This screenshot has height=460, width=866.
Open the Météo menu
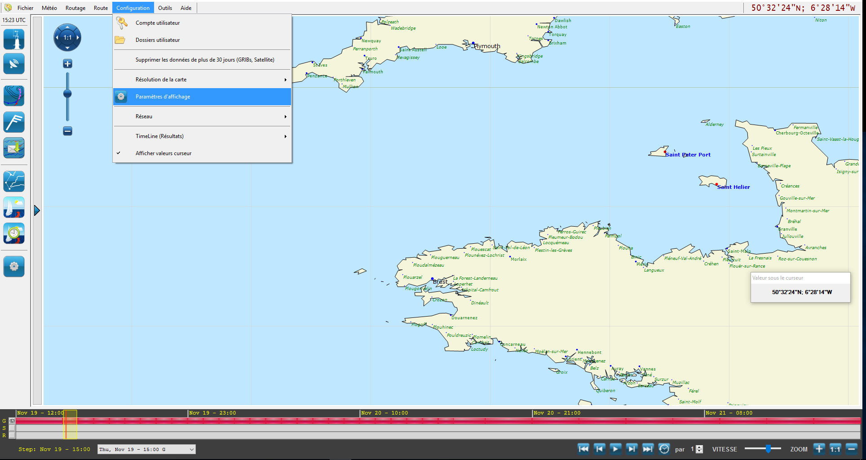click(x=49, y=8)
